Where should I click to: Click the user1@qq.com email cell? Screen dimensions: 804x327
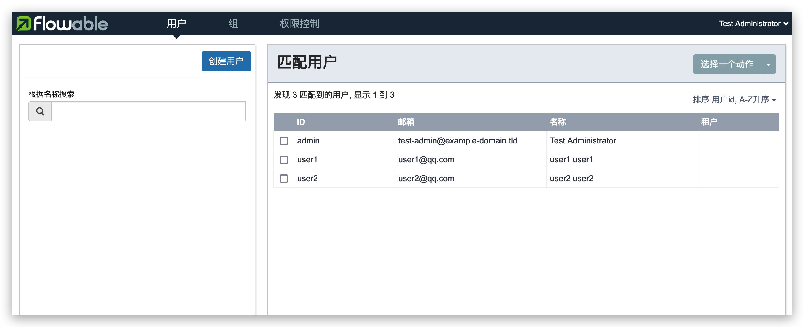[x=426, y=160]
